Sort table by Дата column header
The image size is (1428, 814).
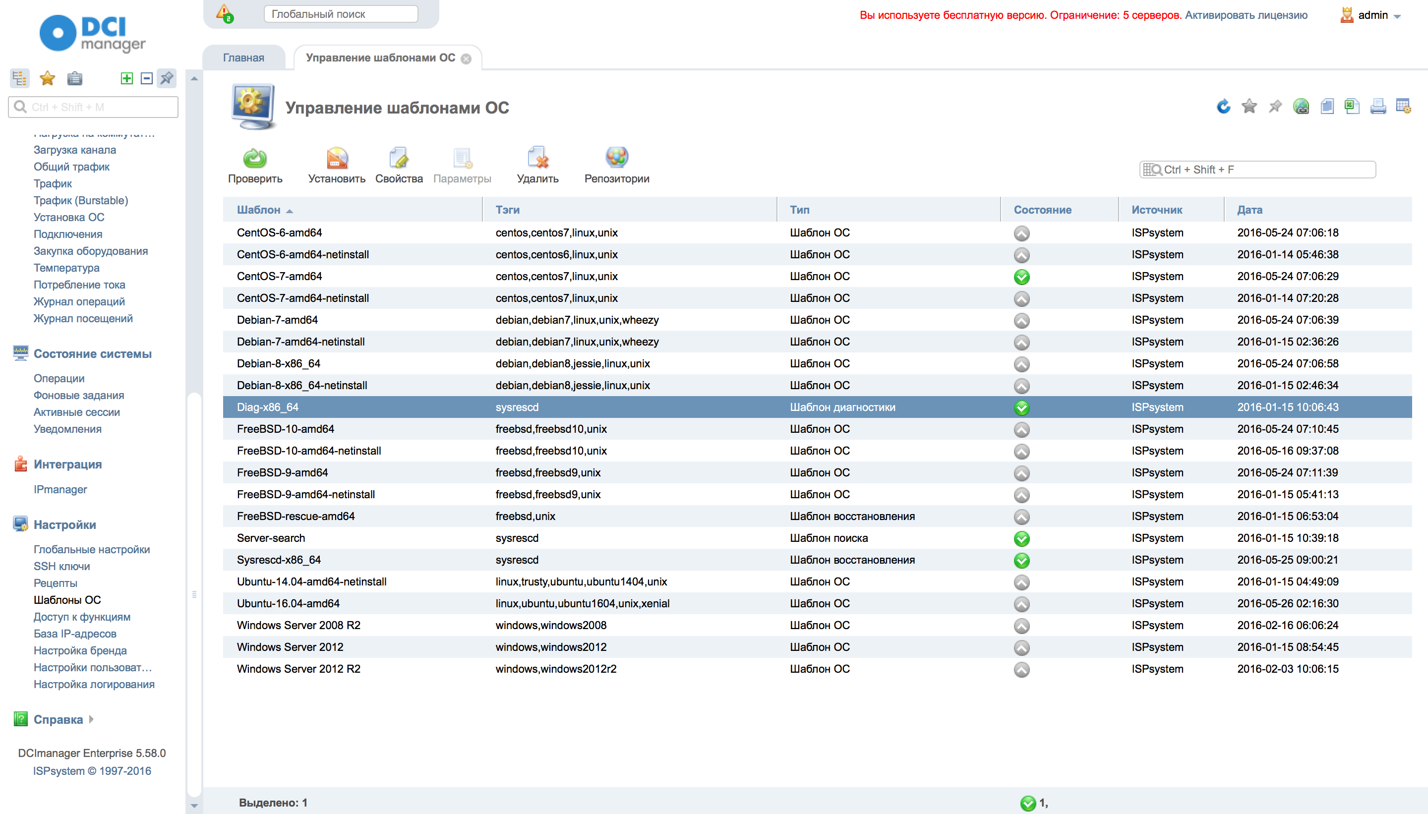coord(1249,210)
